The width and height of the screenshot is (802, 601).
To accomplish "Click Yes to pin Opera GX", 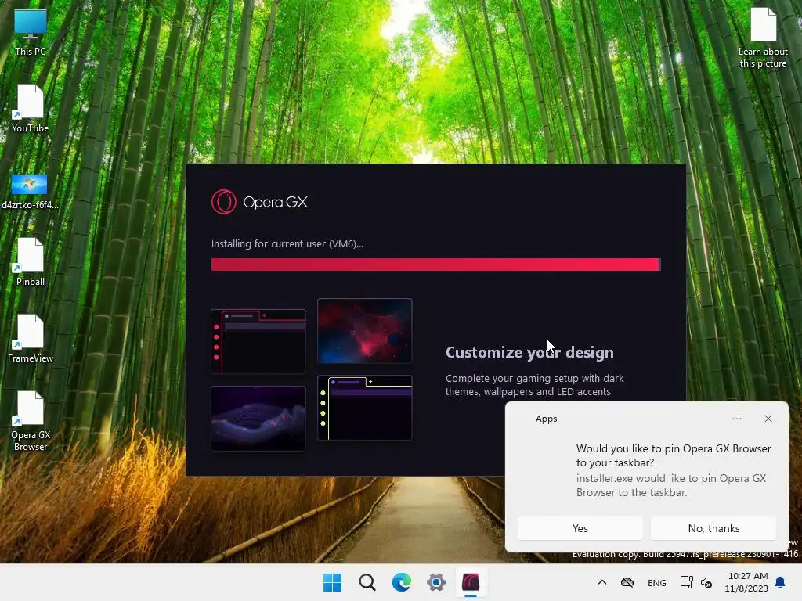I will [580, 528].
